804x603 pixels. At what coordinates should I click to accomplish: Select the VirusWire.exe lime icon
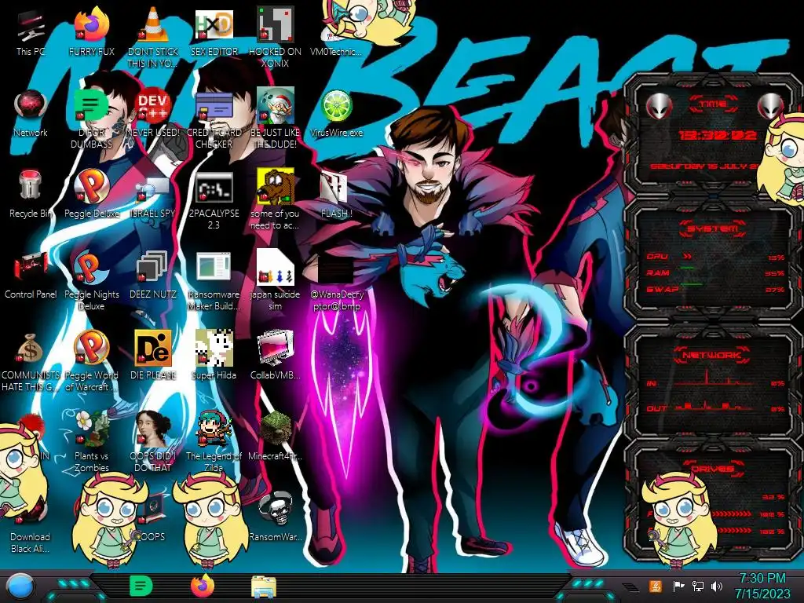pyautogui.click(x=336, y=114)
